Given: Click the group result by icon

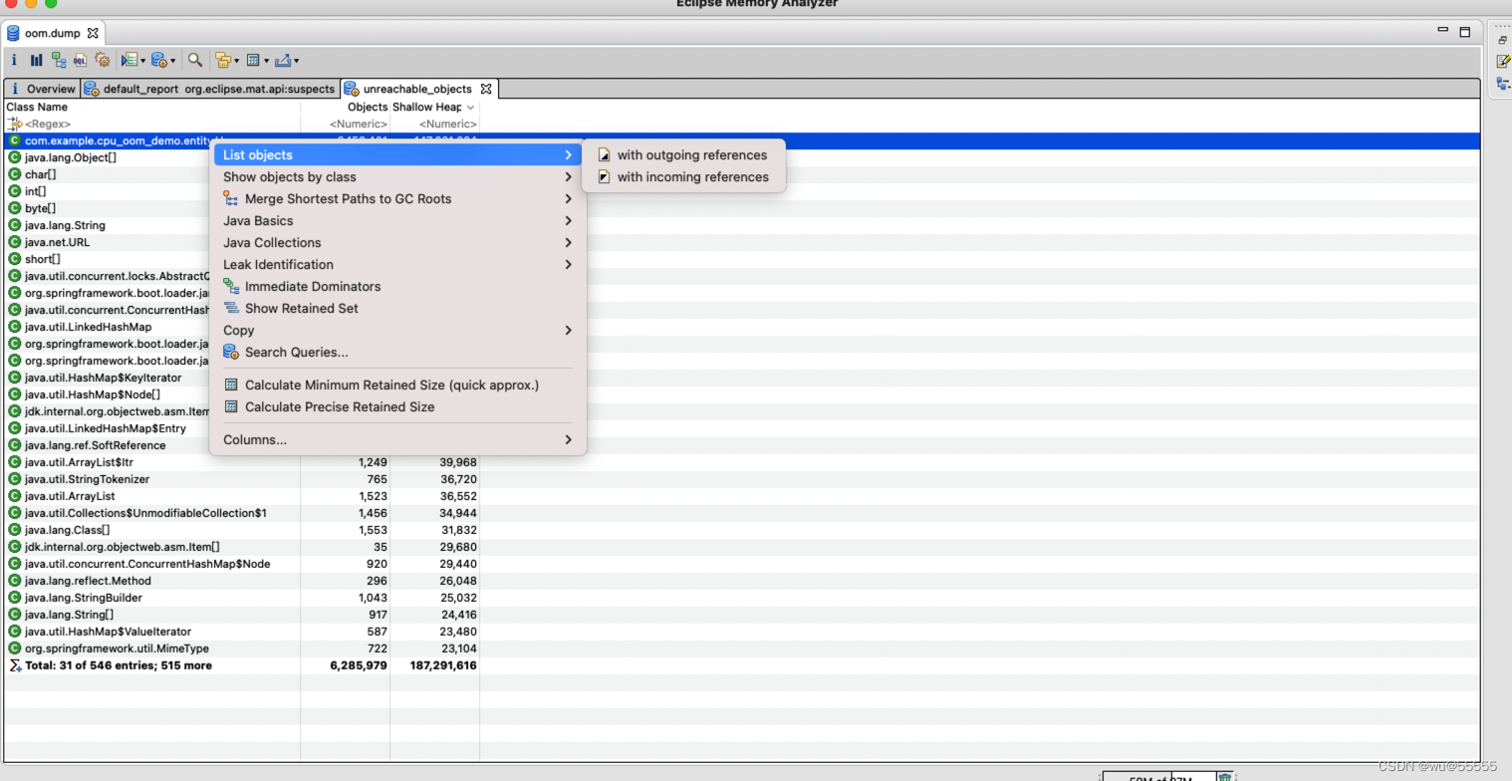Looking at the screenshot, I should pyautogui.click(x=222, y=60).
